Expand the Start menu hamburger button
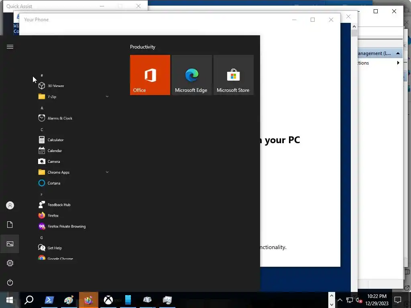 click(10, 47)
